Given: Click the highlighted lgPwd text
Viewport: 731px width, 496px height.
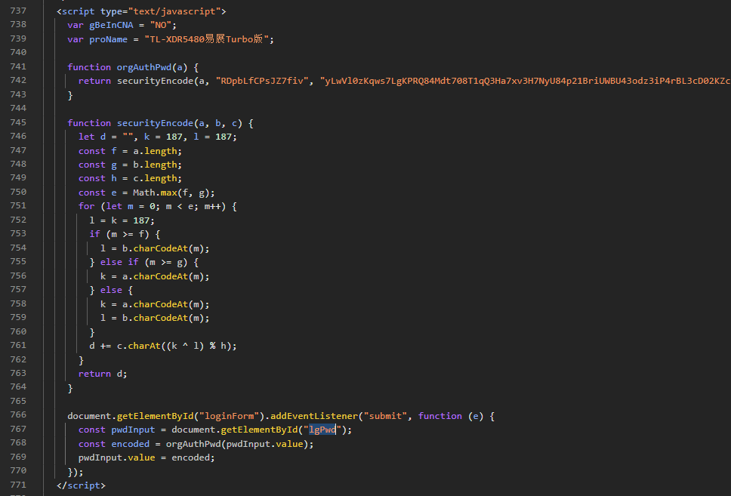Looking at the screenshot, I should click(x=322, y=430).
